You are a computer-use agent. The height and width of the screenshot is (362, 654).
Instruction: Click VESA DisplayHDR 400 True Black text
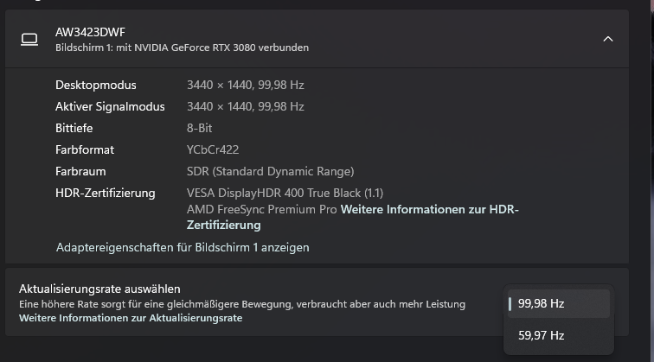[285, 194]
